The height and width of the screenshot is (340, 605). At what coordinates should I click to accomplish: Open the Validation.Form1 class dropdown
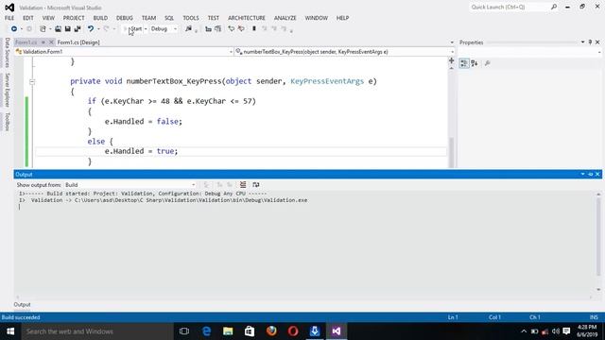pos(231,52)
